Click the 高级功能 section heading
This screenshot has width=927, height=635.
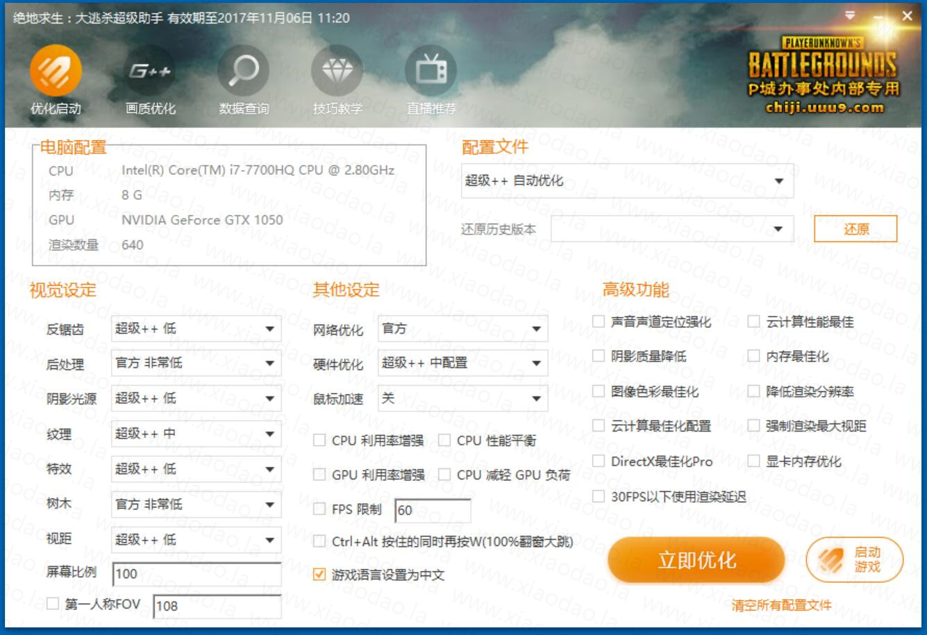click(x=636, y=290)
